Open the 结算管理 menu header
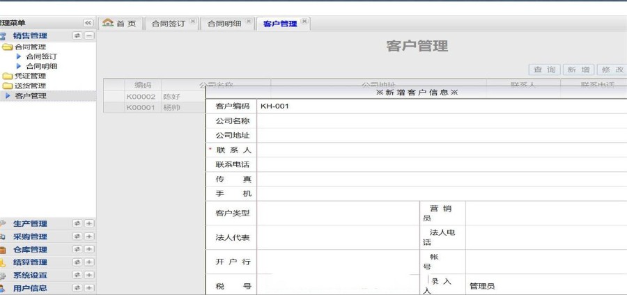The height and width of the screenshot is (295, 627). [30, 262]
